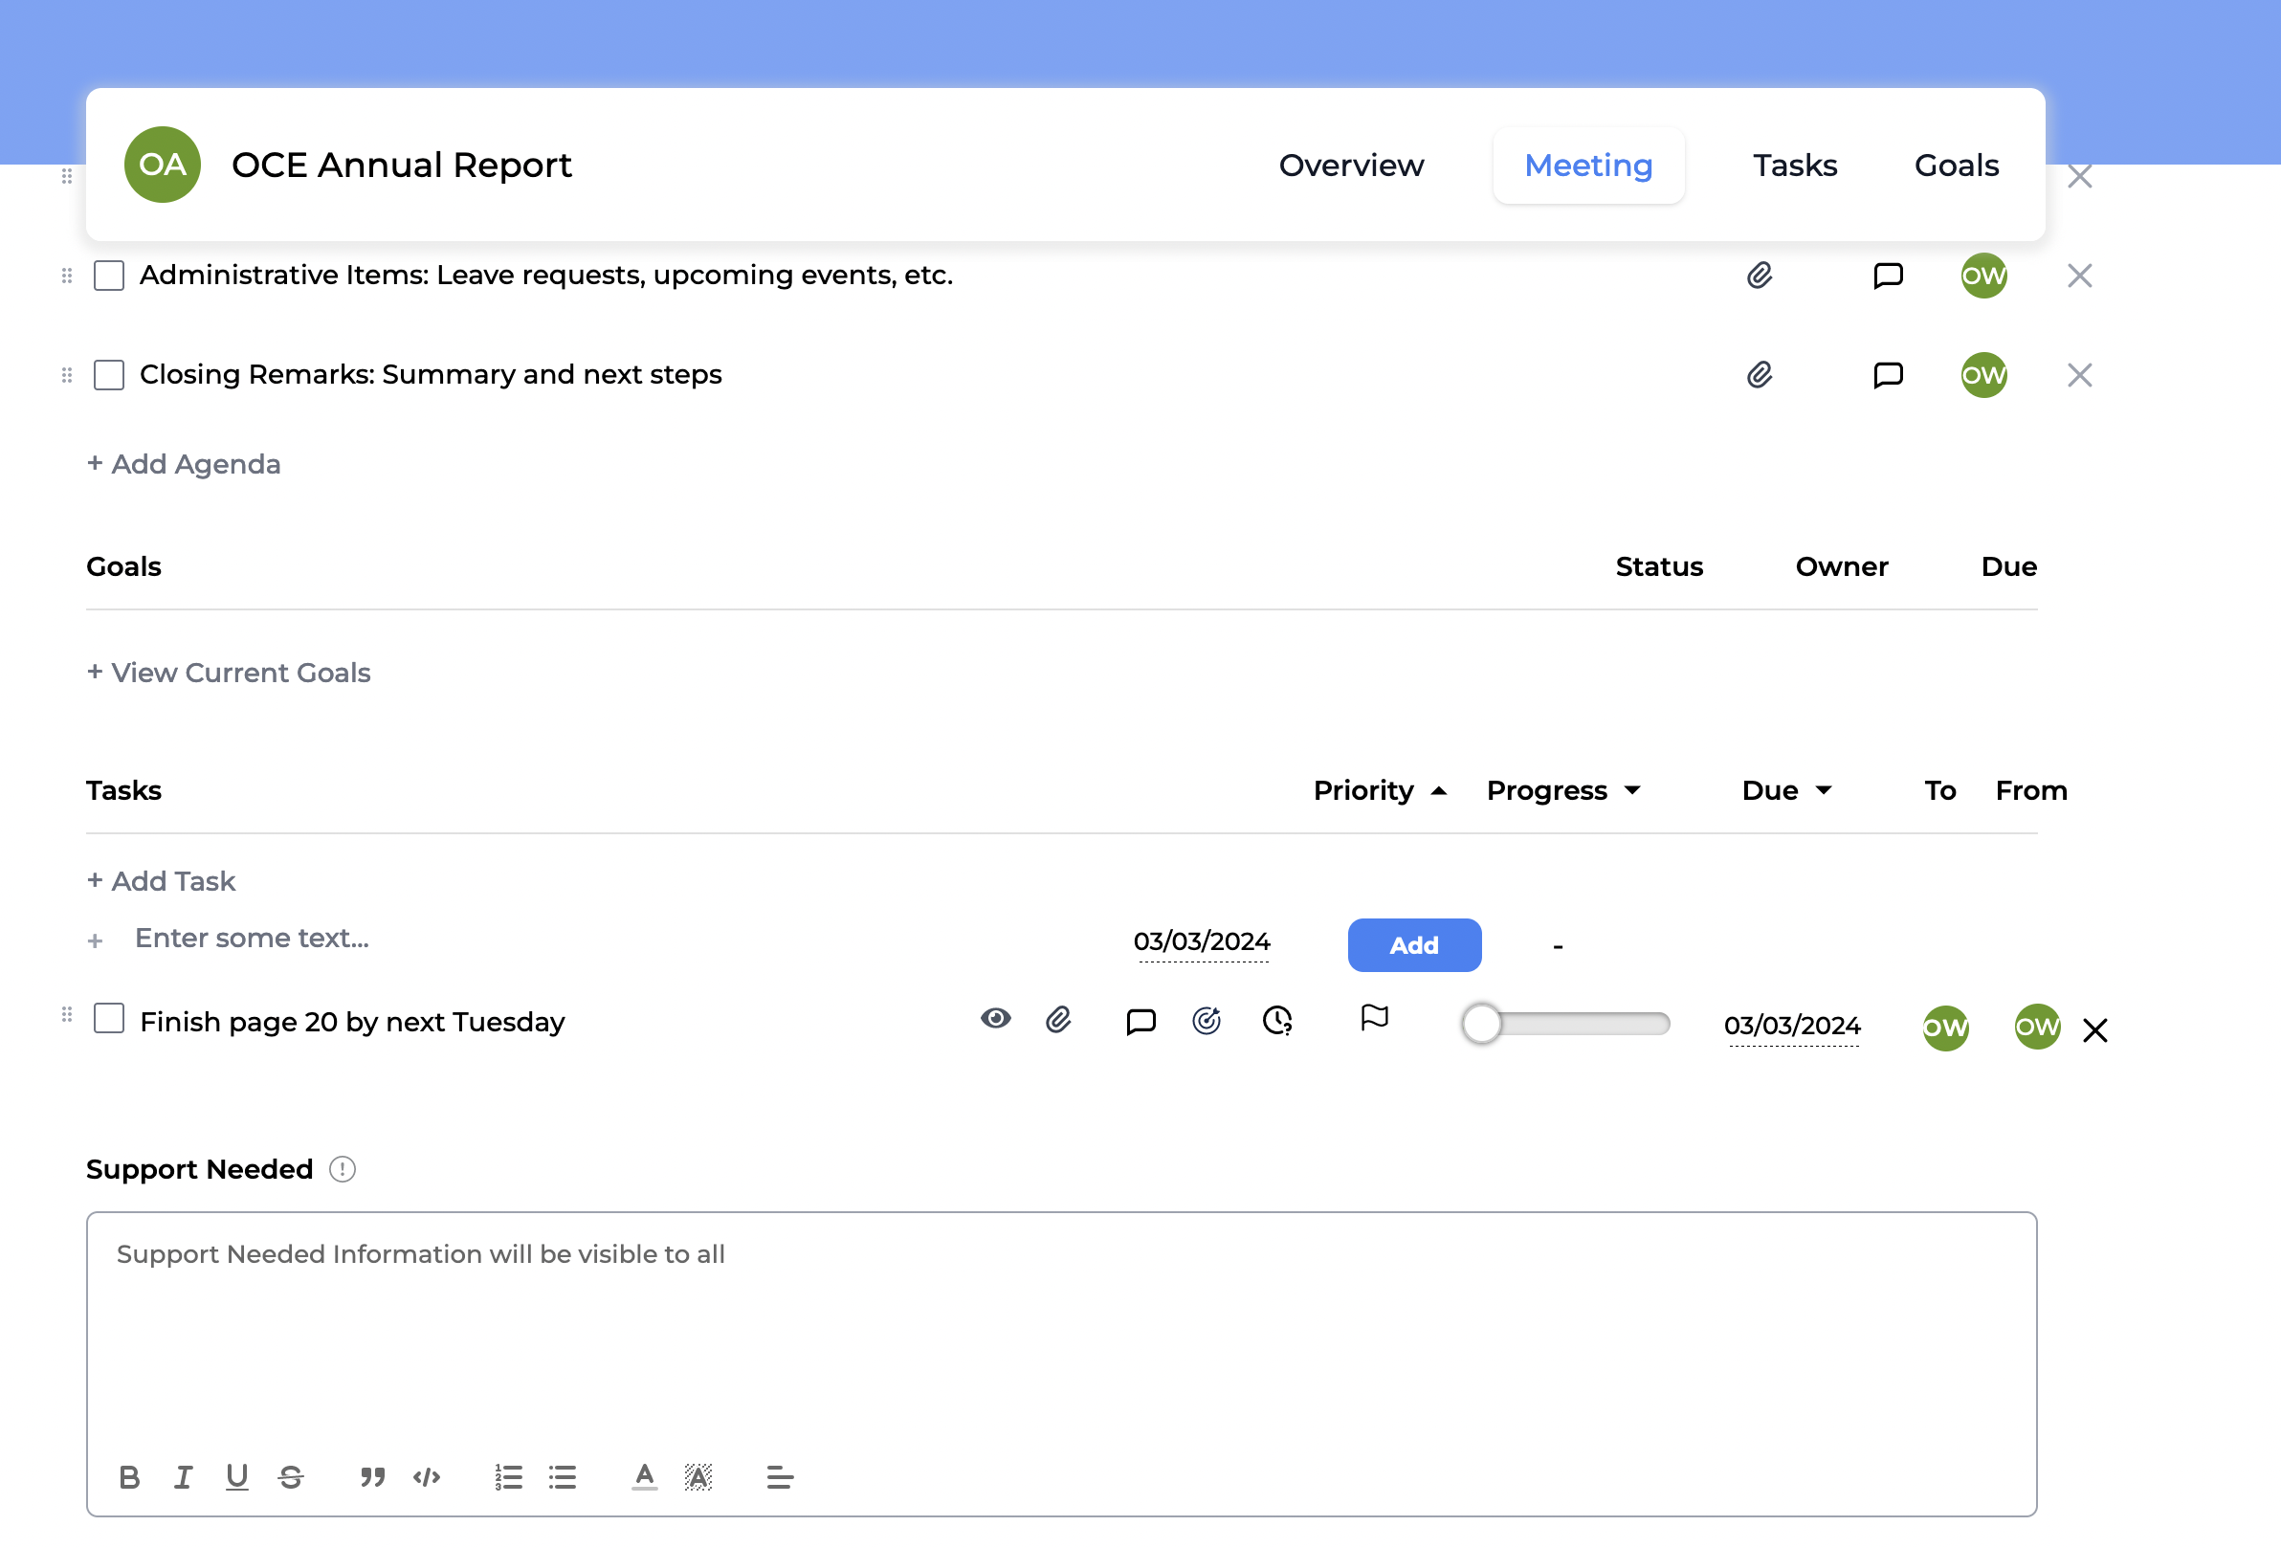2281x1548 pixels.
Task: Toggle bold formatting in the Support Needed editor
Action: click(x=129, y=1476)
